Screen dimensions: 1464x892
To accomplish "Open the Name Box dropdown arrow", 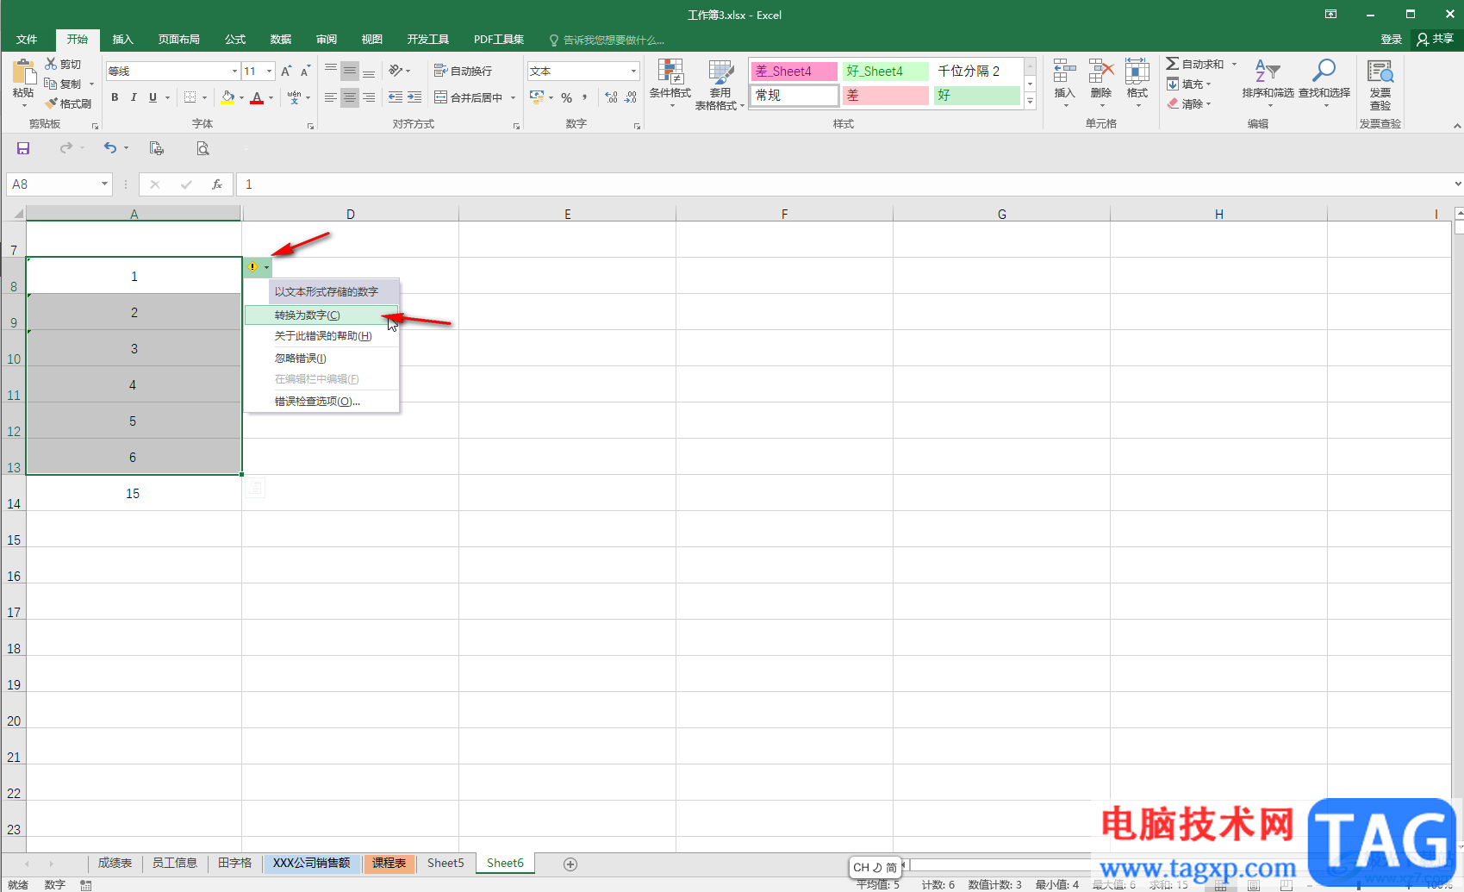I will pyautogui.click(x=105, y=184).
